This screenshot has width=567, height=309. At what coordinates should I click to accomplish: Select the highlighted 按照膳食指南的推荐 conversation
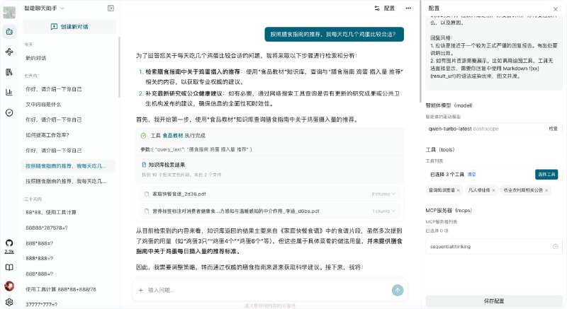[x=68, y=166]
